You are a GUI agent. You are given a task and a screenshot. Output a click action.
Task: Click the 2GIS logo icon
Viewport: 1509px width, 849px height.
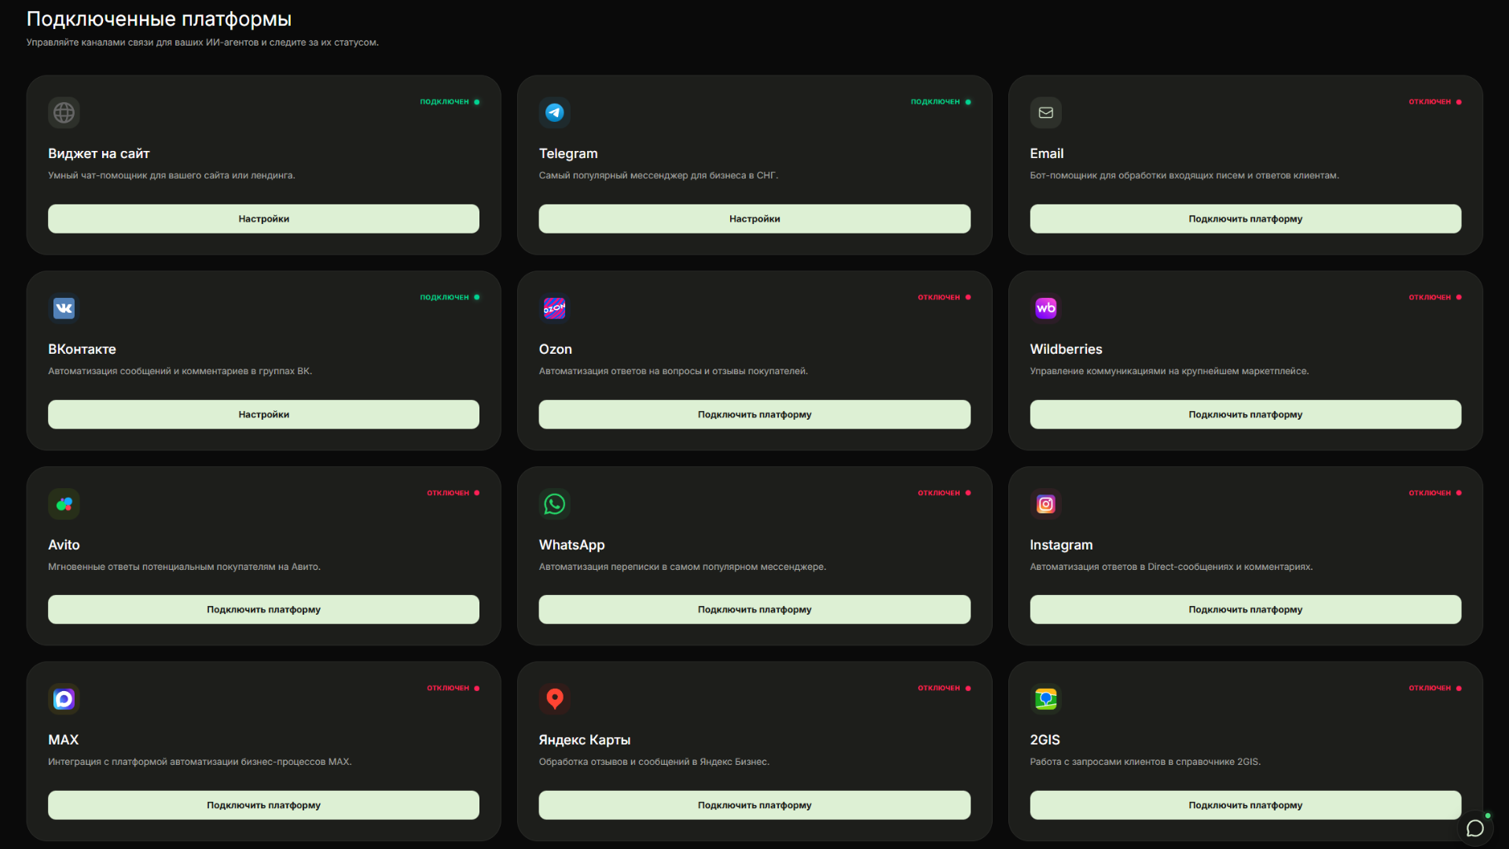click(x=1045, y=699)
